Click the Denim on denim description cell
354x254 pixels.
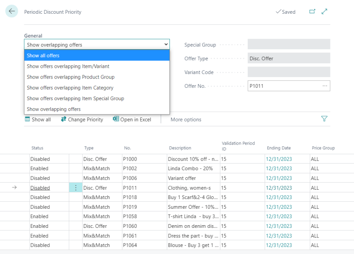coord(192,226)
